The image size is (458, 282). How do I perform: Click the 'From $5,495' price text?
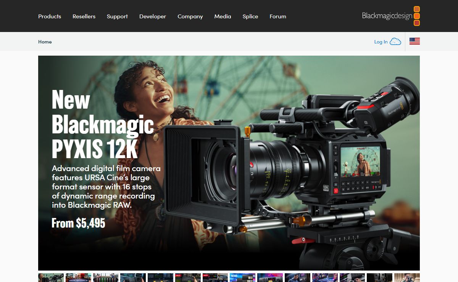tap(78, 223)
